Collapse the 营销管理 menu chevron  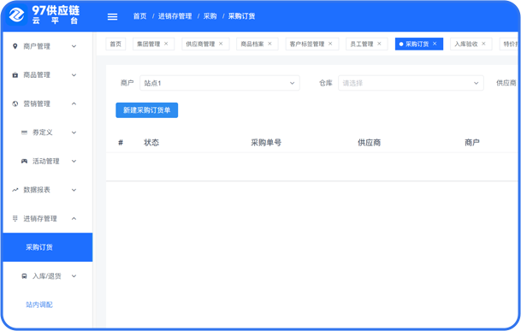74,103
